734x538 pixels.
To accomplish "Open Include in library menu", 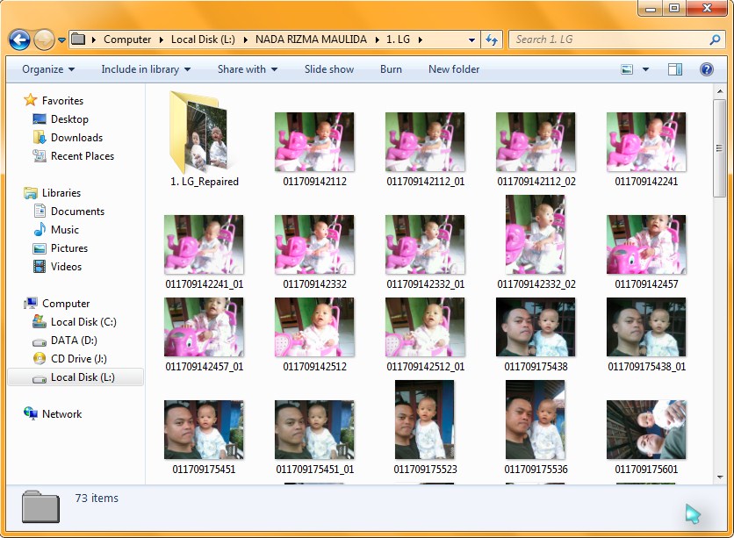I will click(x=146, y=69).
